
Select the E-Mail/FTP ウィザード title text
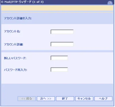point(22,2)
